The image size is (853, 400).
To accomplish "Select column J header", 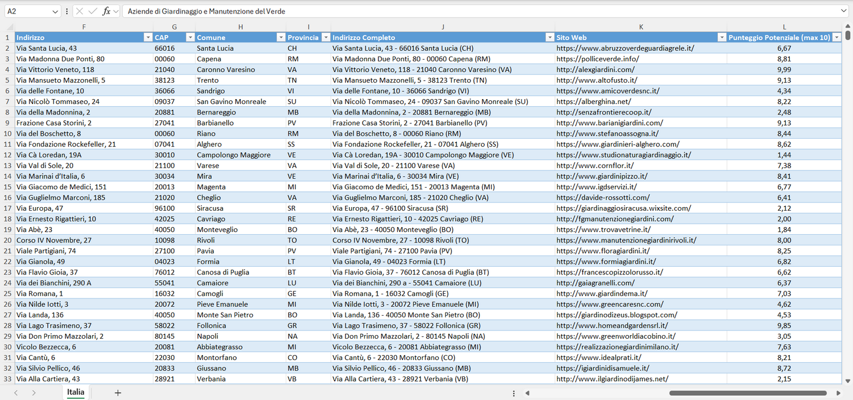I will point(443,27).
